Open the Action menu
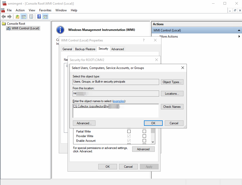This screenshot has width=242, height=185. coord(20,10)
